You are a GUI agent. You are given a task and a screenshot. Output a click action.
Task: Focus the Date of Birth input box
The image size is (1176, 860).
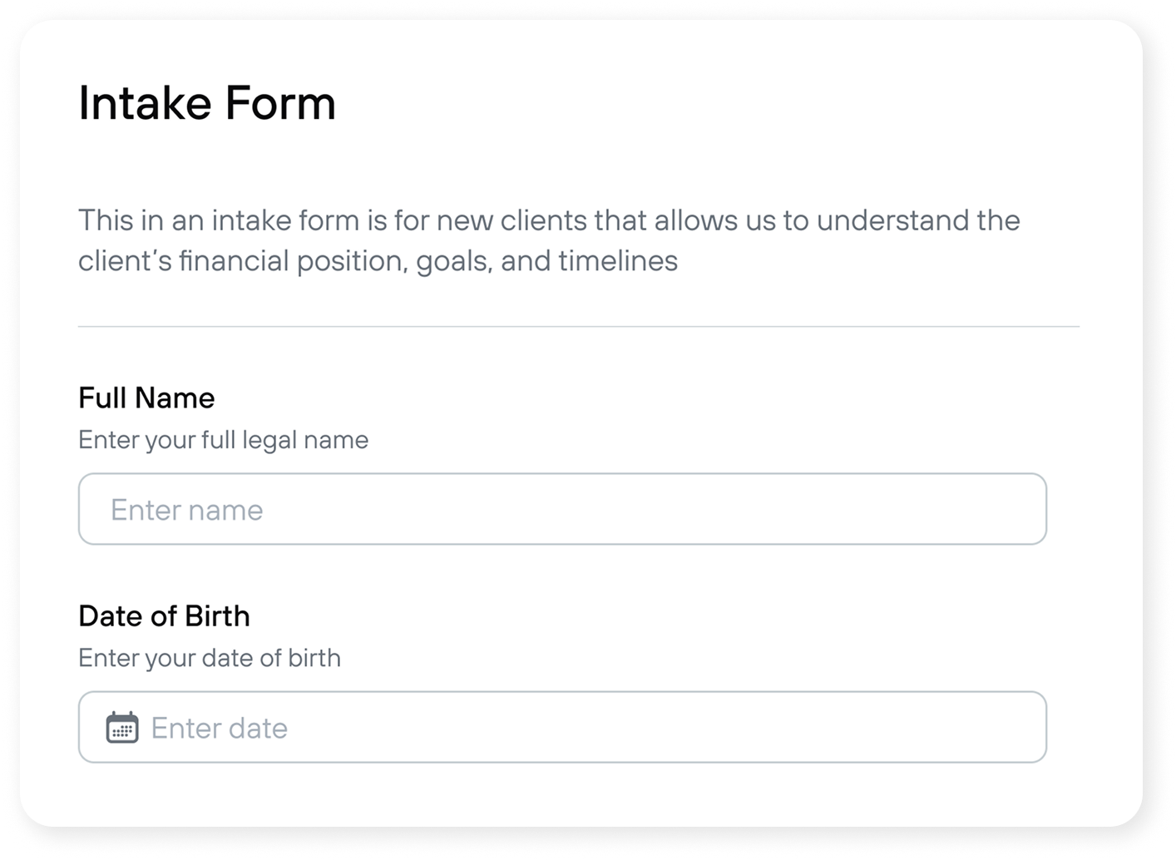pos(562,727)
